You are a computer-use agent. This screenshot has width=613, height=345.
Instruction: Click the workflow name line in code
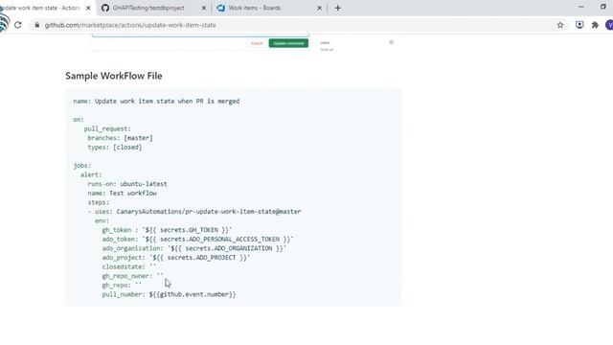tap(156, 102)
